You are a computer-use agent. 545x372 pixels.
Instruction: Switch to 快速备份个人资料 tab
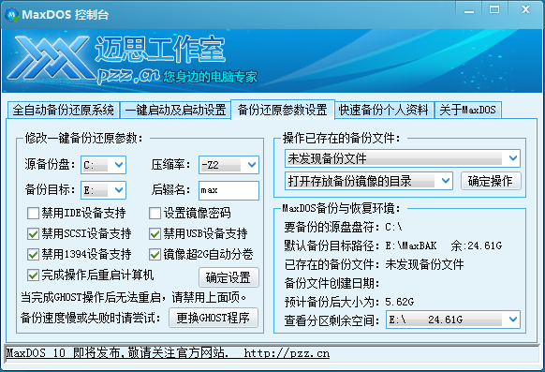[384, 111]
